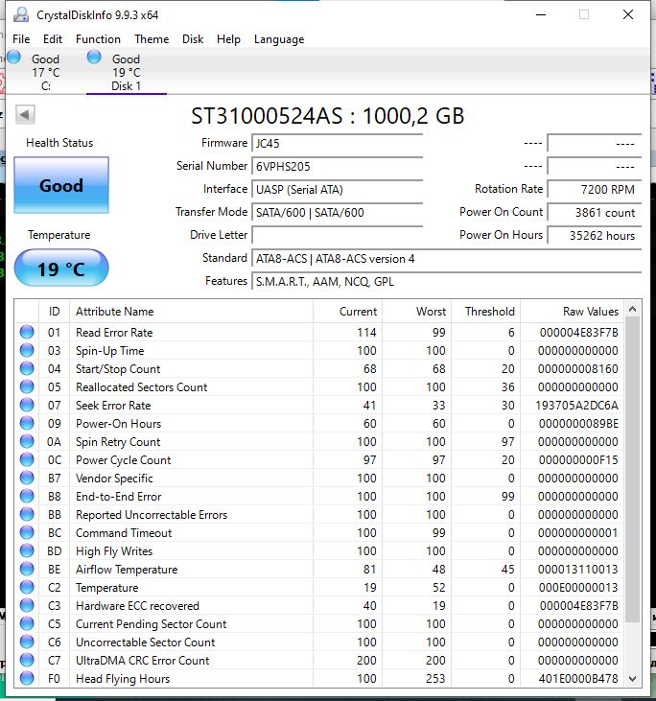The width and height of the screenshot is (656, 701).
Task: Click the Good health status button
Action: pos(61,185)
